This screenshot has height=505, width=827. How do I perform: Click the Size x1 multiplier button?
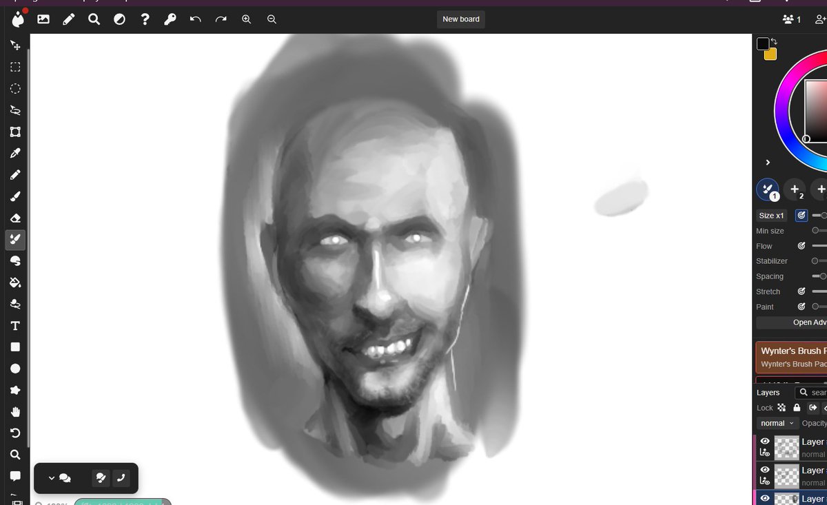click(x=772, y=216)
